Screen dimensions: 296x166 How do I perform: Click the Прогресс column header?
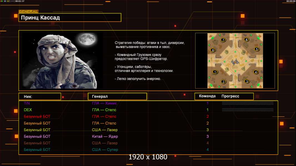pyautogui.click(x=230, y=96)
